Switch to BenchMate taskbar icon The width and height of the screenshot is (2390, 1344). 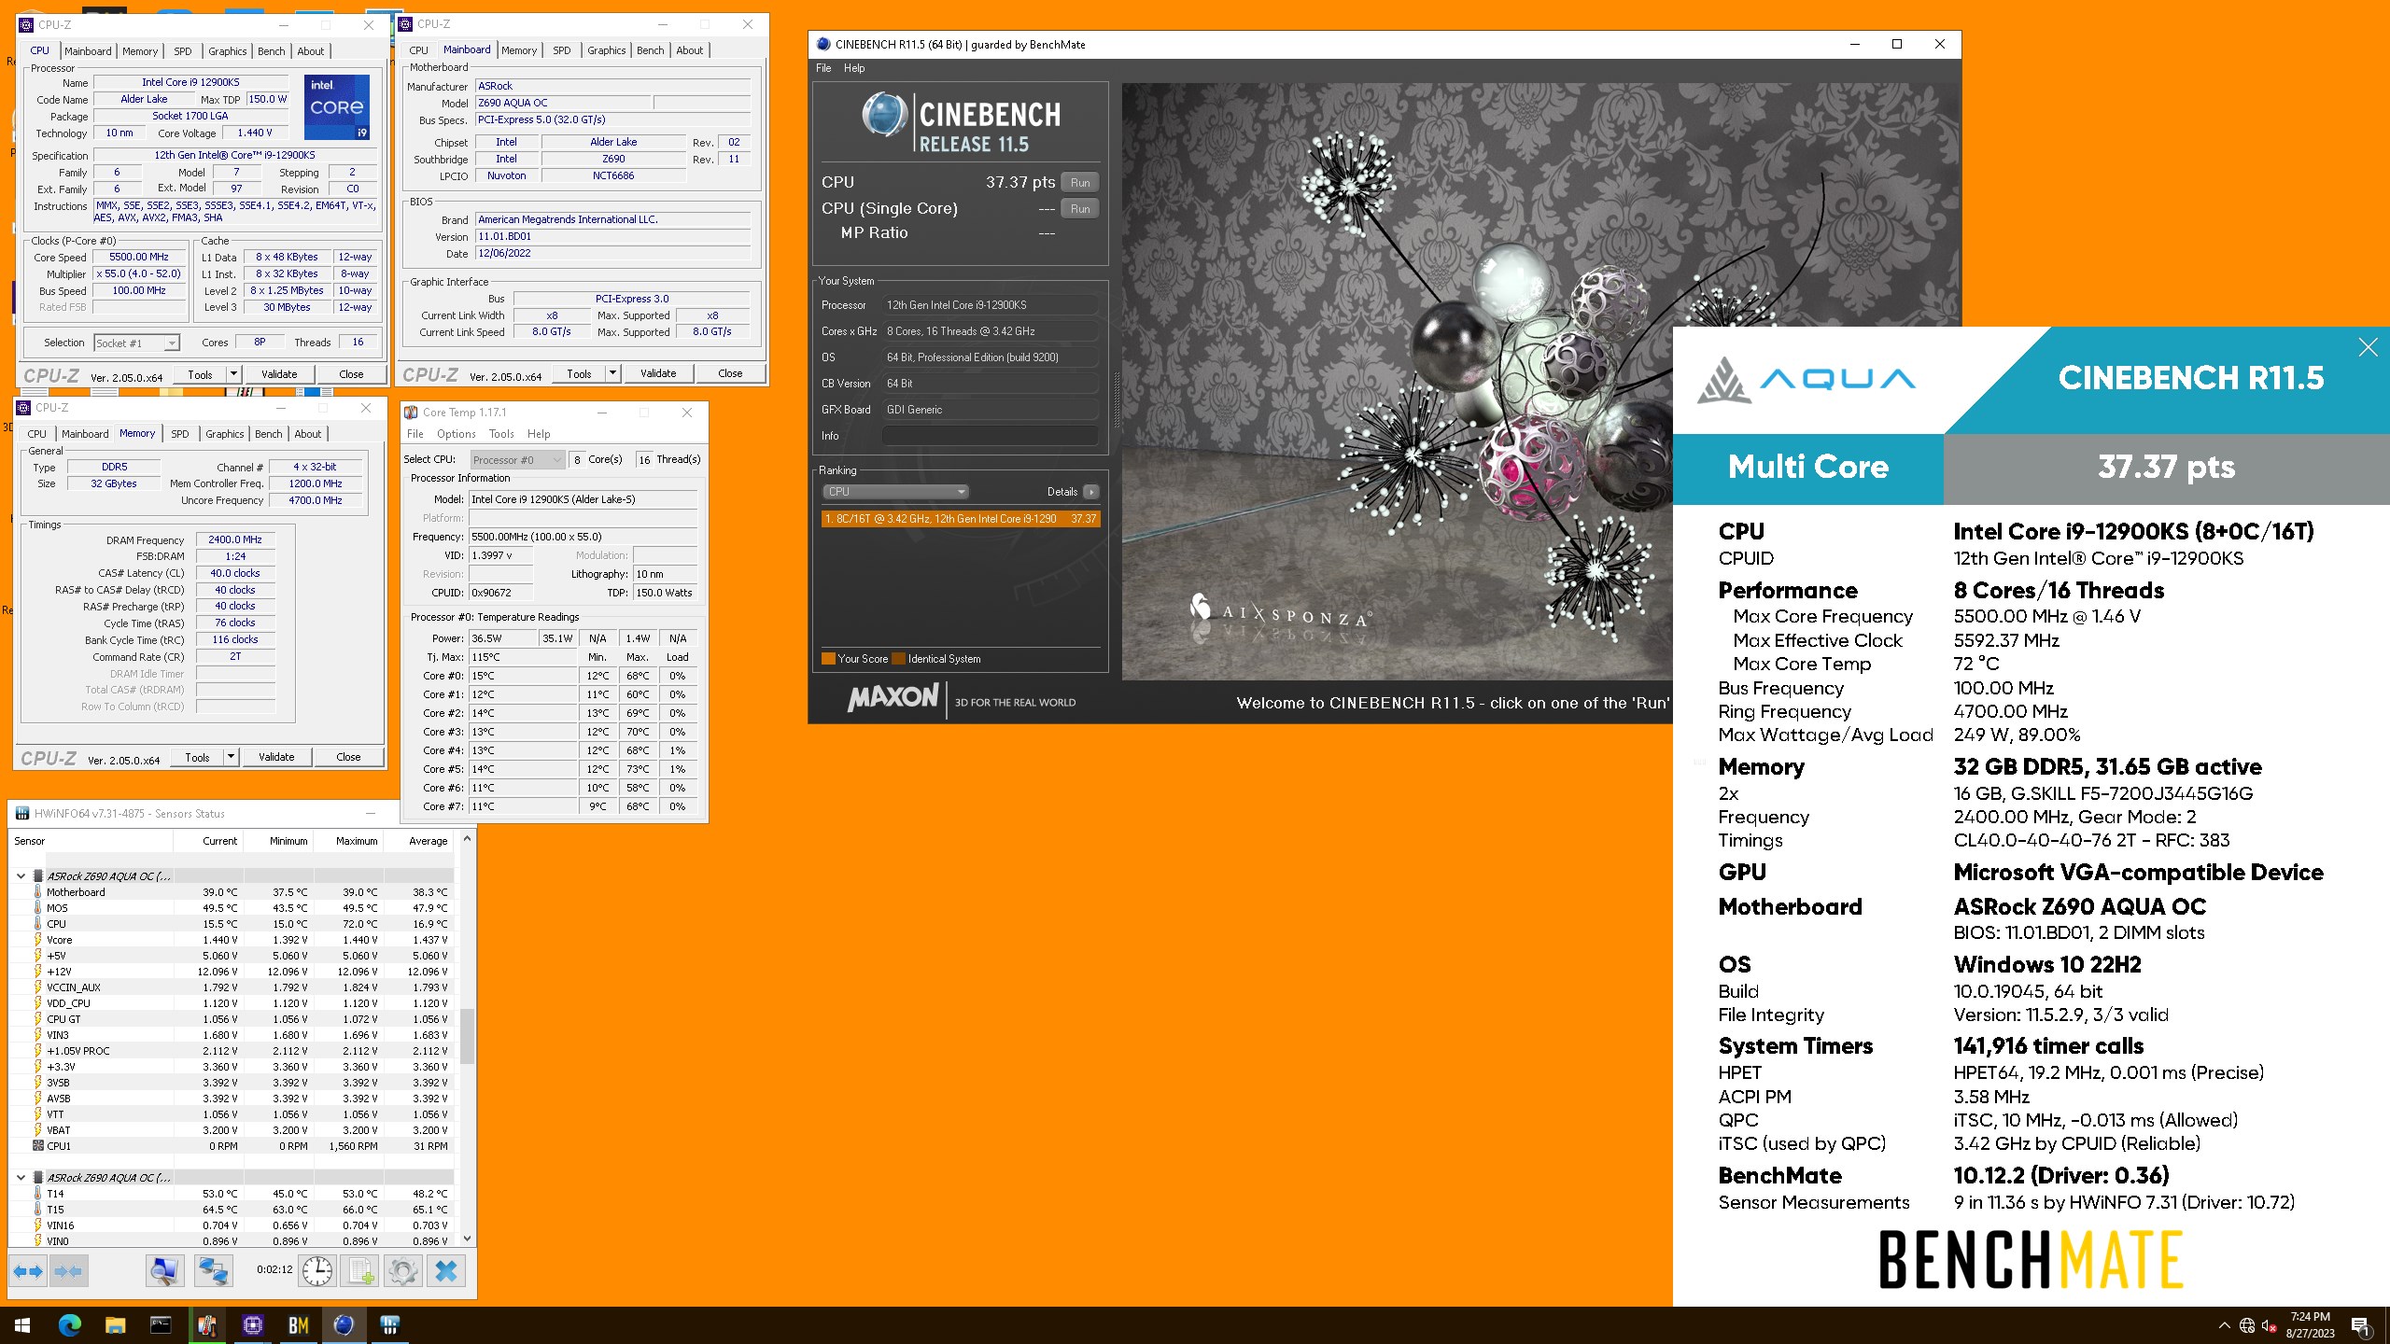tap(298, 1325)
